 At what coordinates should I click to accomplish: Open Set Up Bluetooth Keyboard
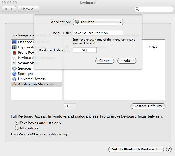click(136, 149)
